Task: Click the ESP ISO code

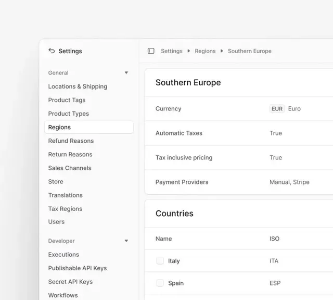Action: pos(275,283)
